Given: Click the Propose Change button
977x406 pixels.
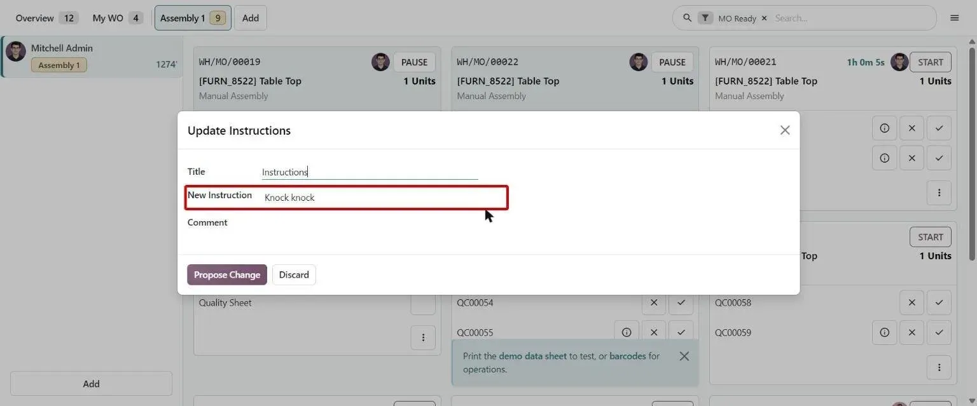Looking at the screenshot, I should [x=227, y=274].
